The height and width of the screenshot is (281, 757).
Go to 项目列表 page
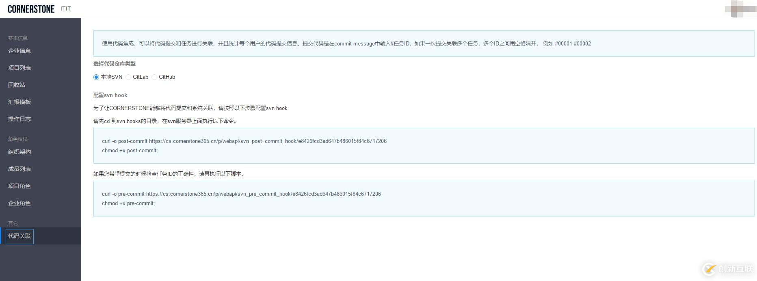click(19, 68)
